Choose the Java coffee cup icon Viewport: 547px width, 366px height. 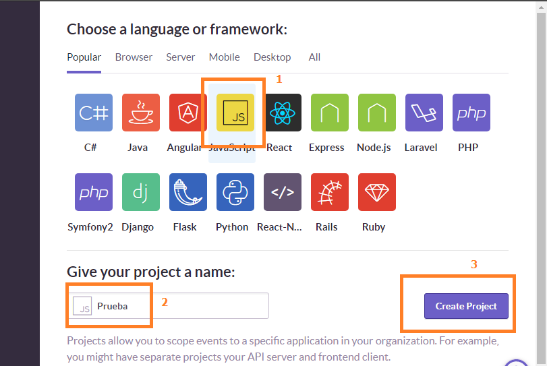pos(141,113)
